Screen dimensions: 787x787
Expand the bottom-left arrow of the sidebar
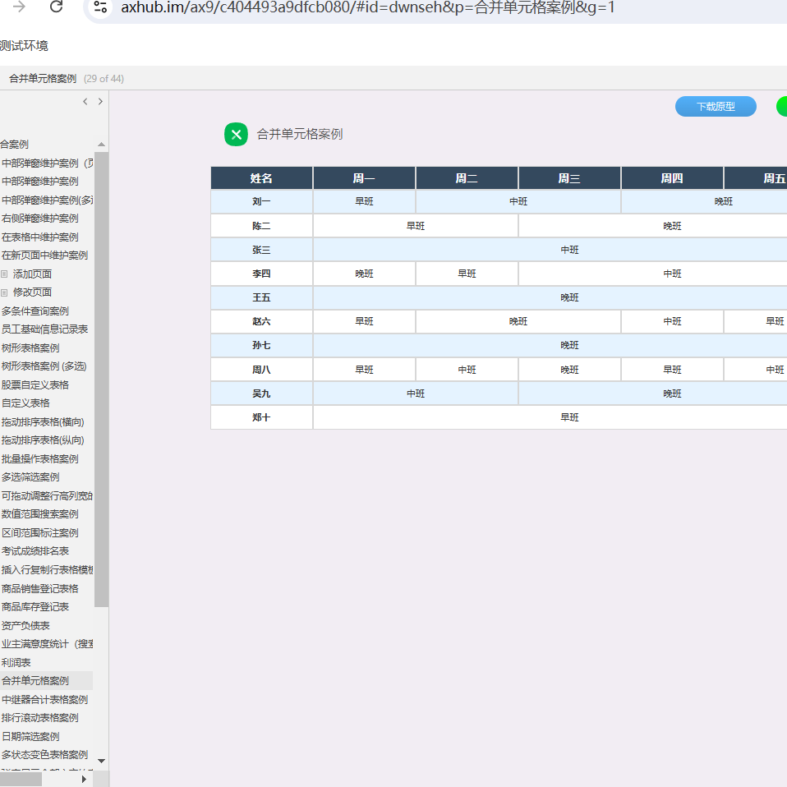(x=82, y=779)
